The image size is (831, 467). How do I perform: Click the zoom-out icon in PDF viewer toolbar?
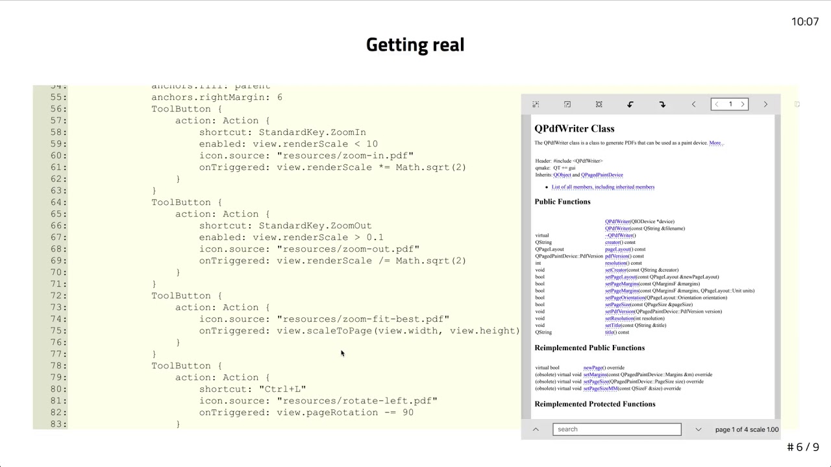[x=567, y=104]
